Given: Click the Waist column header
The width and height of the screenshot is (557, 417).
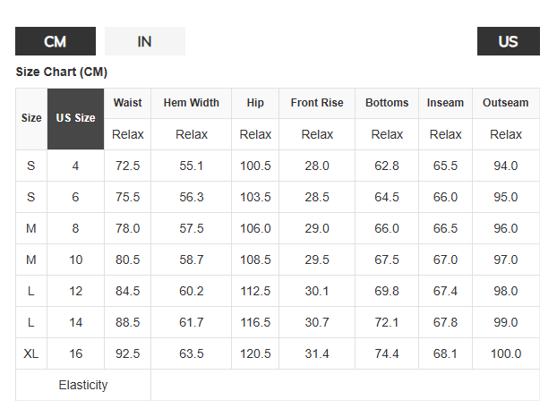Looking at the screenshot, I should coord(127,103).
